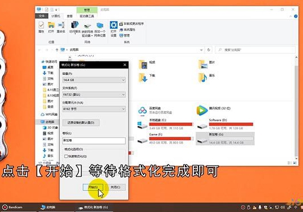Screen dimensions: 303x212
Task: Select 快速访问 in the navigation pane
Action: pyautogui.click(x=49, y=62)
